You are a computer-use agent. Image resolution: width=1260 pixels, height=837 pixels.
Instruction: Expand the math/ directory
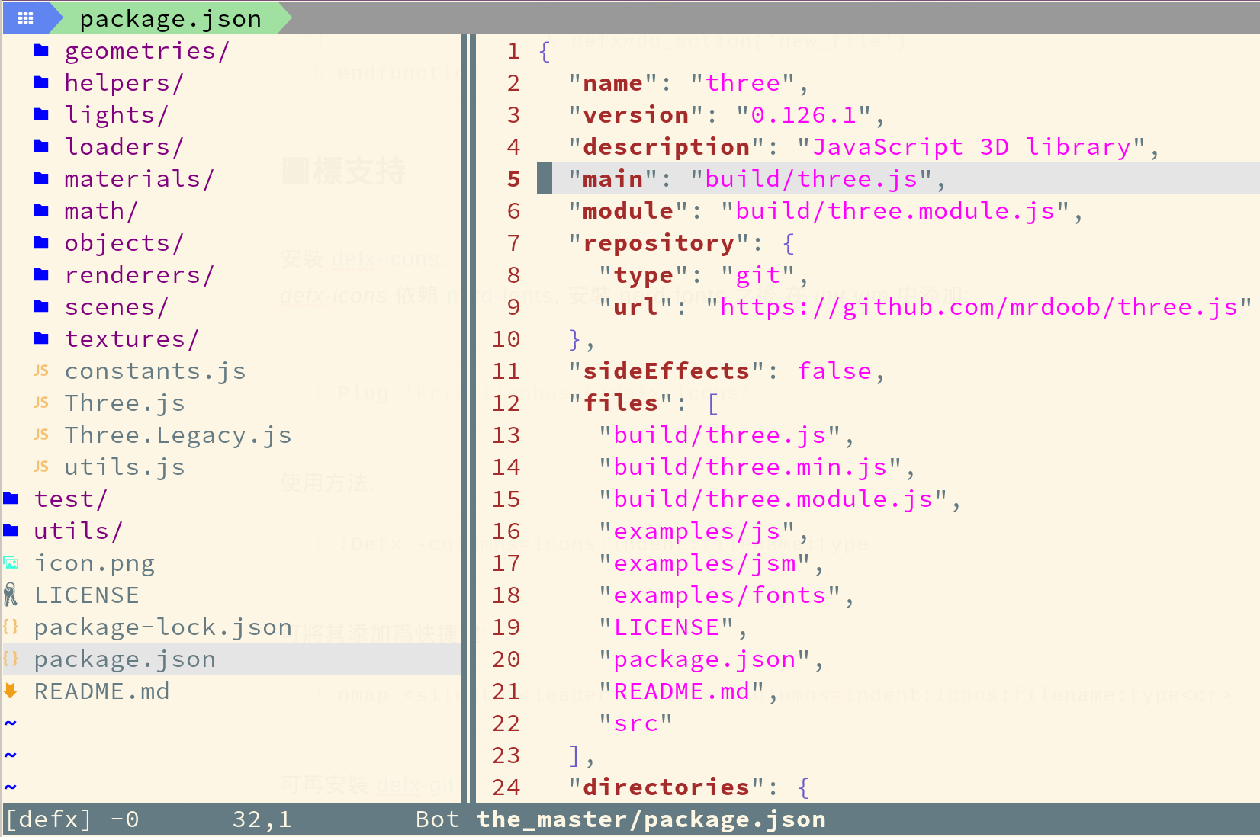[101, 211]
